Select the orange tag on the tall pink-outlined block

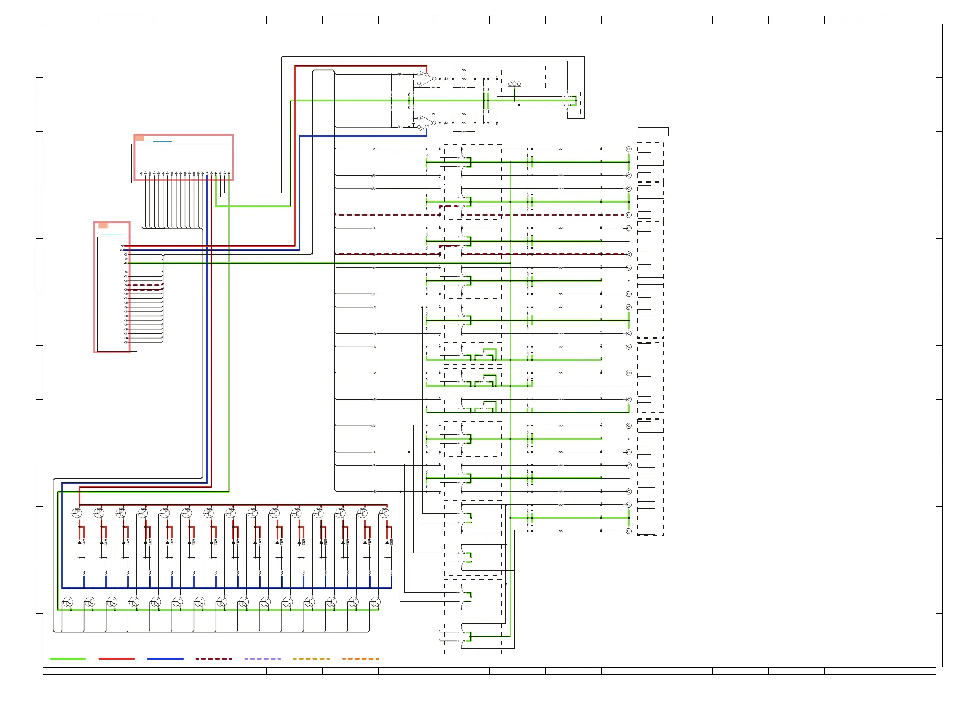pyautogui.click(x=103, y=225)
